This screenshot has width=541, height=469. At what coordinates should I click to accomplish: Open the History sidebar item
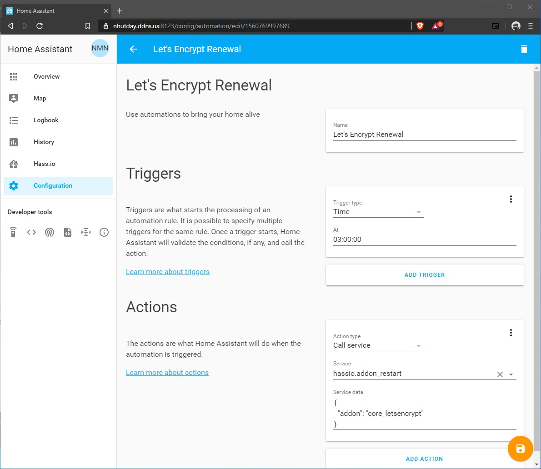(58, 142)
